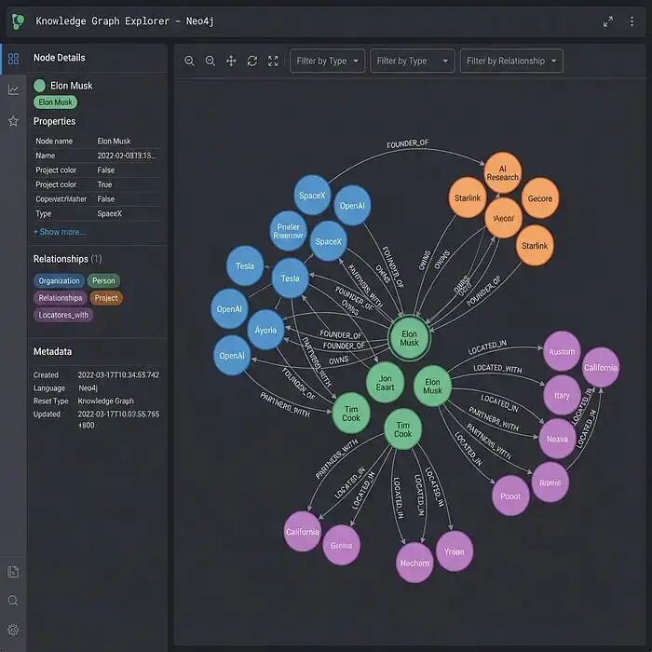Image resolution: width=652 pixels, height=652 pixels.
Task: Click the Metadata section heading
Action: click(52, 351)
